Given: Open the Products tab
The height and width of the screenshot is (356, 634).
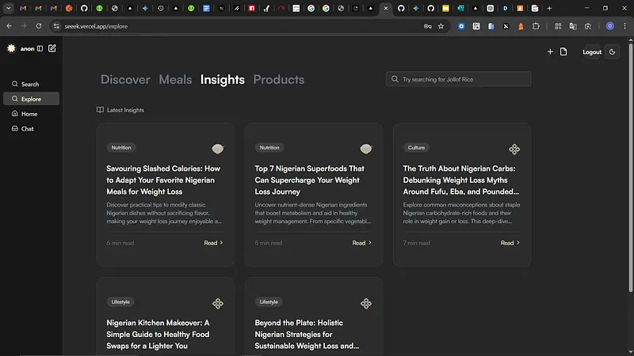Looking at the screenshot, I should [278, 79].
